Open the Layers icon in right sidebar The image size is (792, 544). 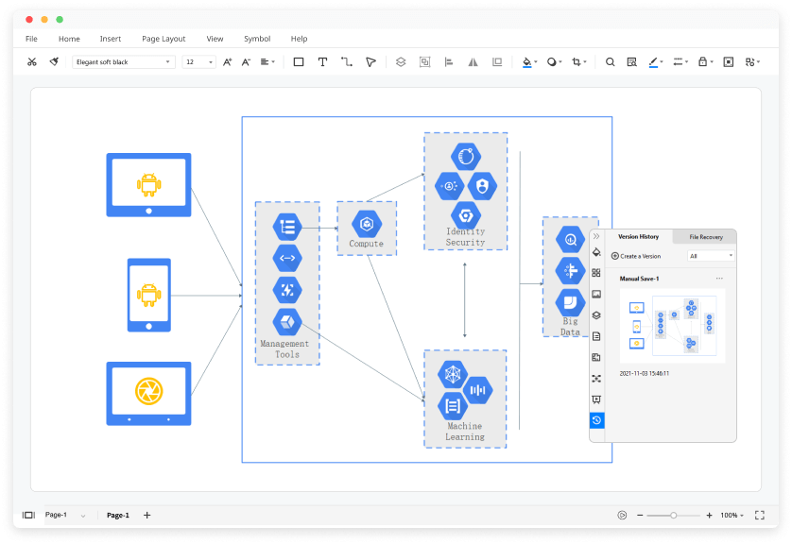(596, 314)
